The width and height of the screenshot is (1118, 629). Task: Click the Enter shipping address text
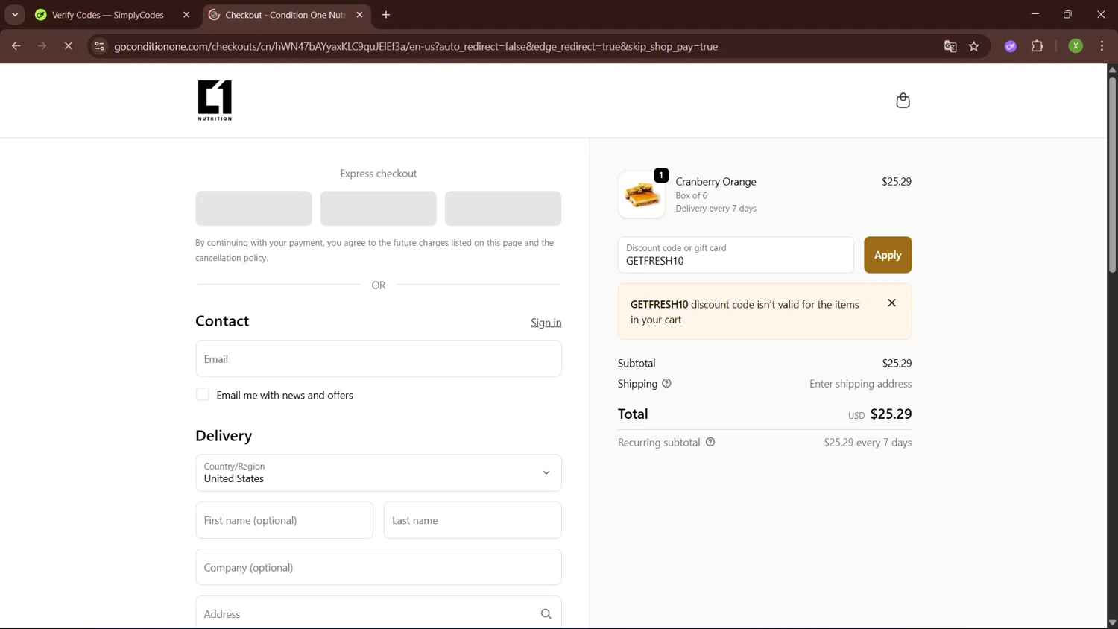click(861, 384)
